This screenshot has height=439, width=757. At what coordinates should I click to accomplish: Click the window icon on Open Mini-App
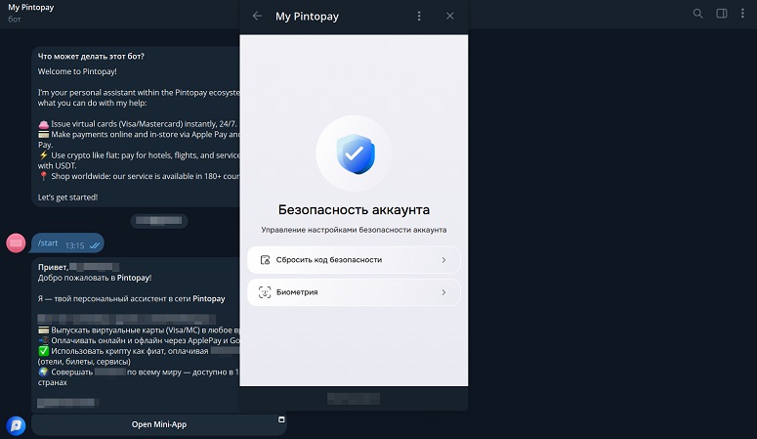coord(281,419)
